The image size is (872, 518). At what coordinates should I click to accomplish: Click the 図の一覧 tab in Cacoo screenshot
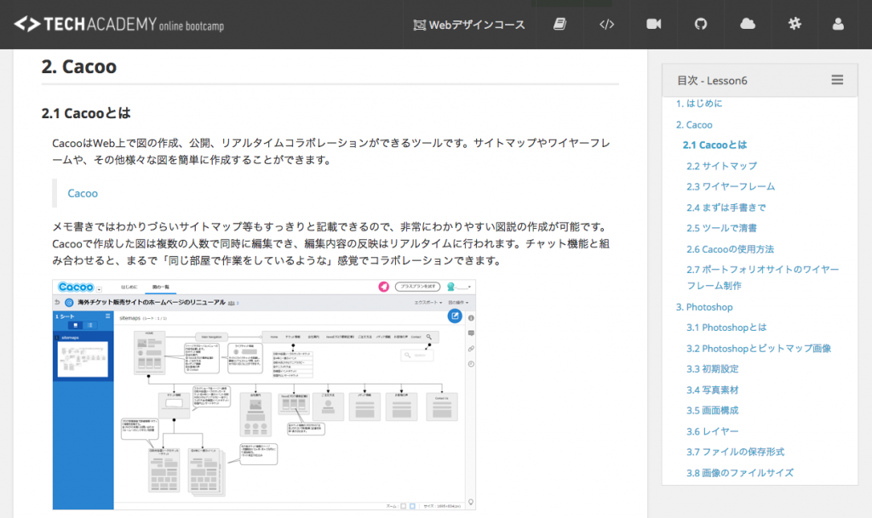click(x=161, y=287)
